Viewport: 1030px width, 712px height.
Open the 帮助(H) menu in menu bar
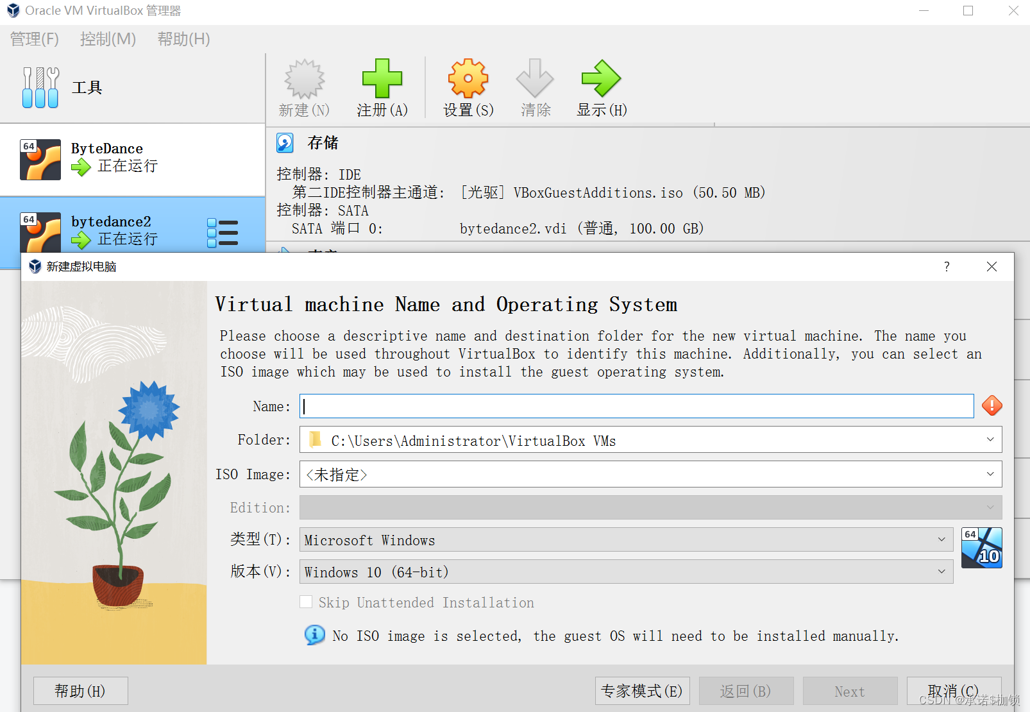(184, 39)
